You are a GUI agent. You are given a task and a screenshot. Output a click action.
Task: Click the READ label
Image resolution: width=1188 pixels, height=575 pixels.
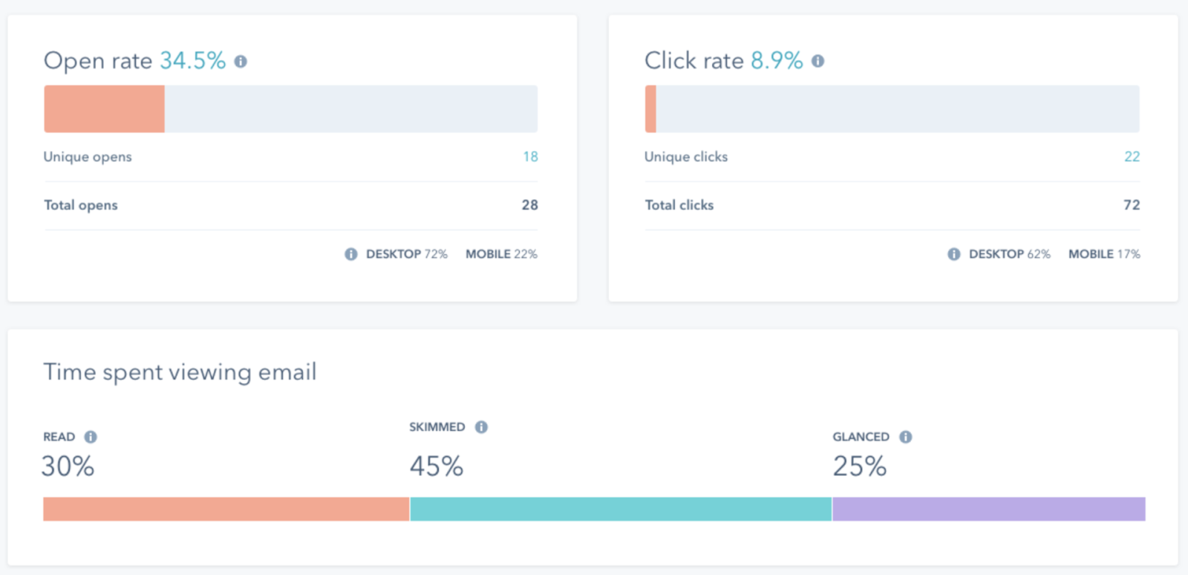pos(59,437)
